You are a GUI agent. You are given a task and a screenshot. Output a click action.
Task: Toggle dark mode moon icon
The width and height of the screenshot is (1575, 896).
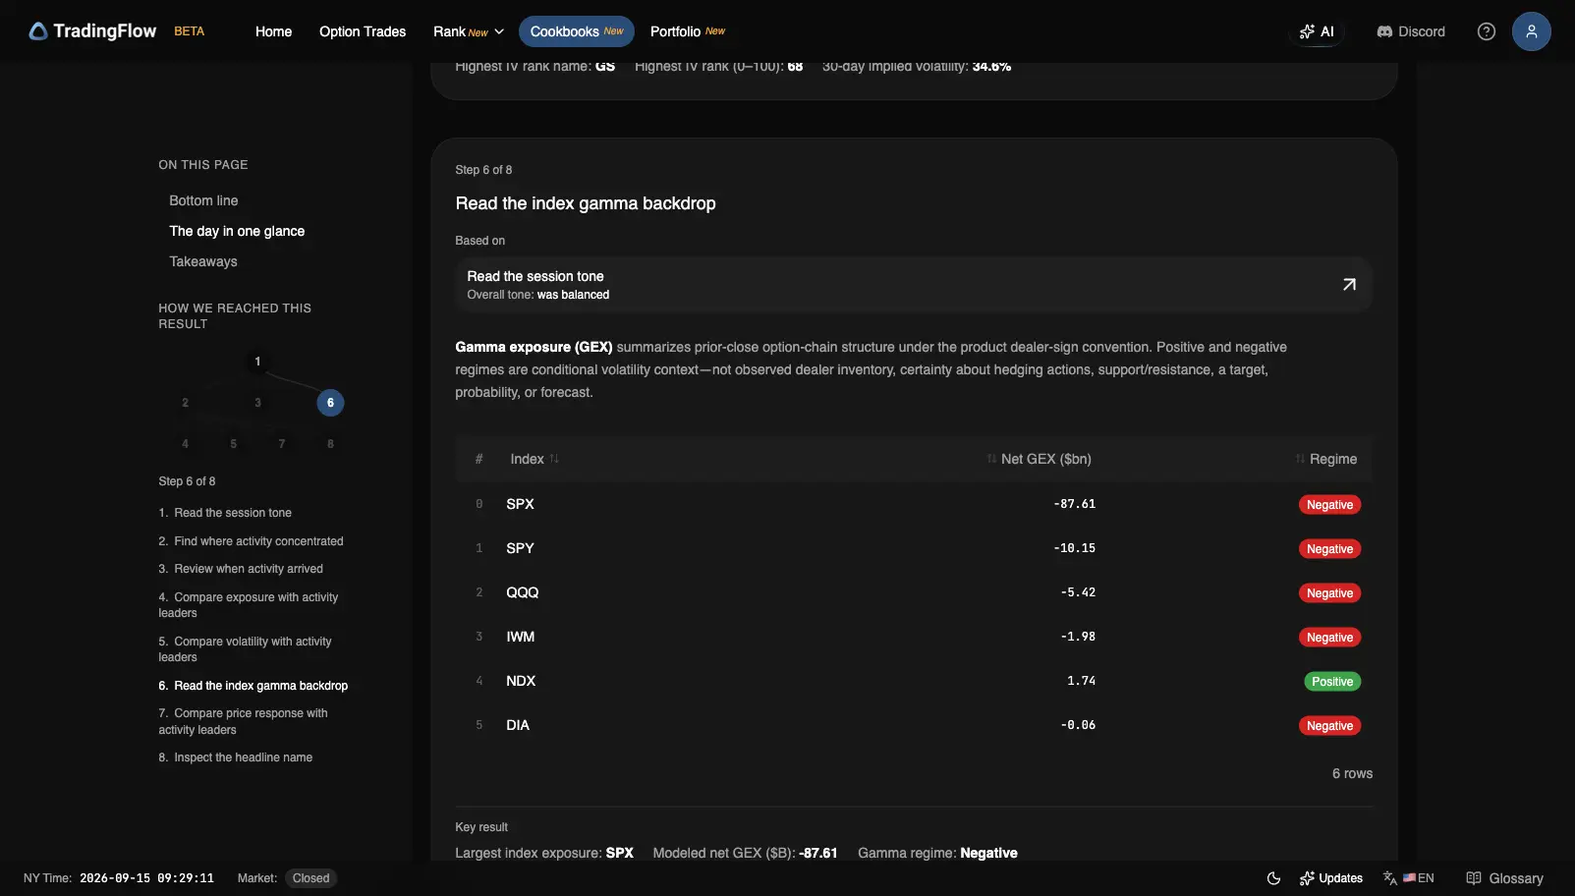[1273, 878]
